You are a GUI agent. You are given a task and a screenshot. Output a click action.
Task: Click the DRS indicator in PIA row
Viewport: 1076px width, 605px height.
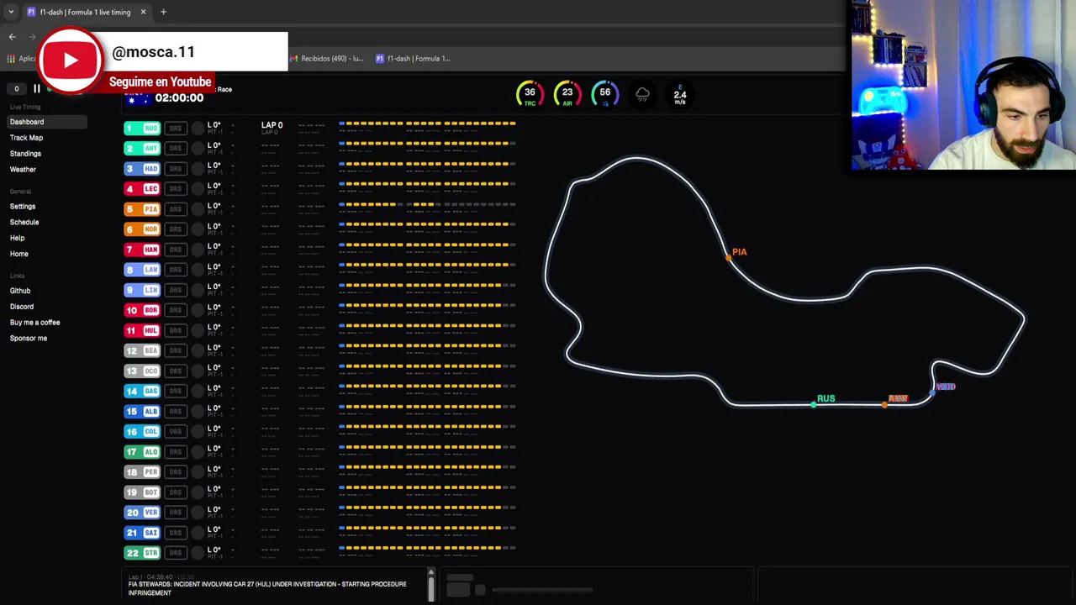click(x=175, y=209)
